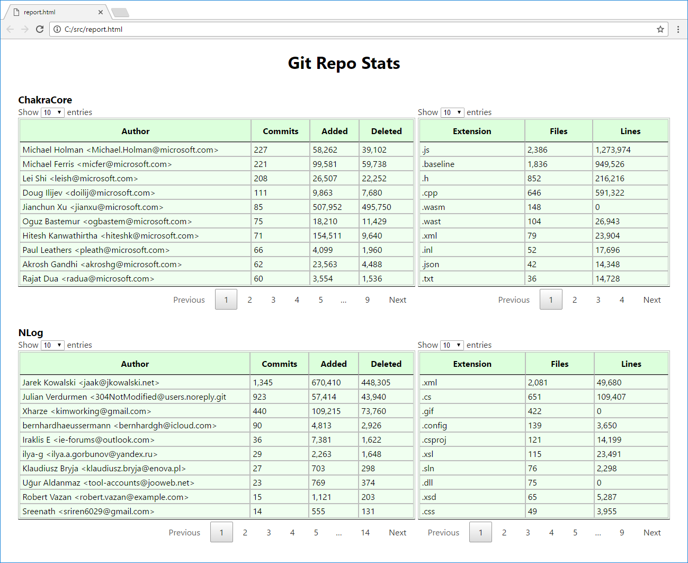The height and width of the screenshot is (563, 688).
Task: Go to page 9 of NLog extensions
Action: click(622, 532)
